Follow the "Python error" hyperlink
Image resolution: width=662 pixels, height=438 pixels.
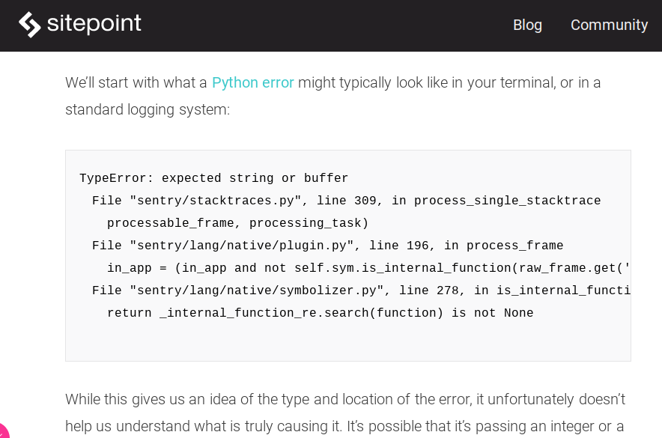252,82
